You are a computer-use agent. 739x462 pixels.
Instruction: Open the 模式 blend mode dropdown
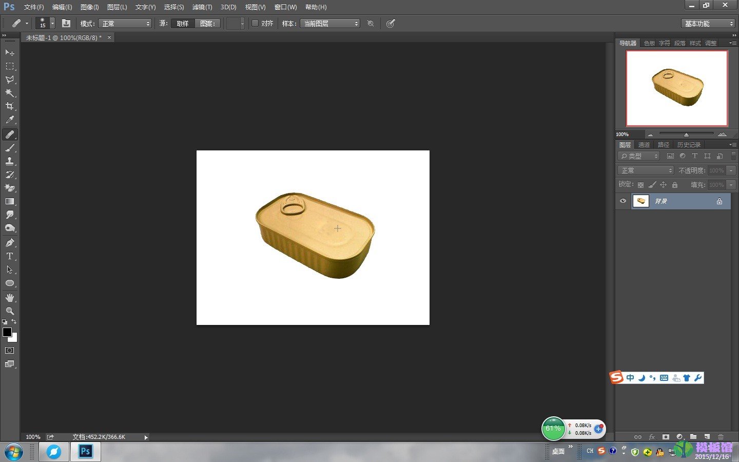[x=125, y=24]
